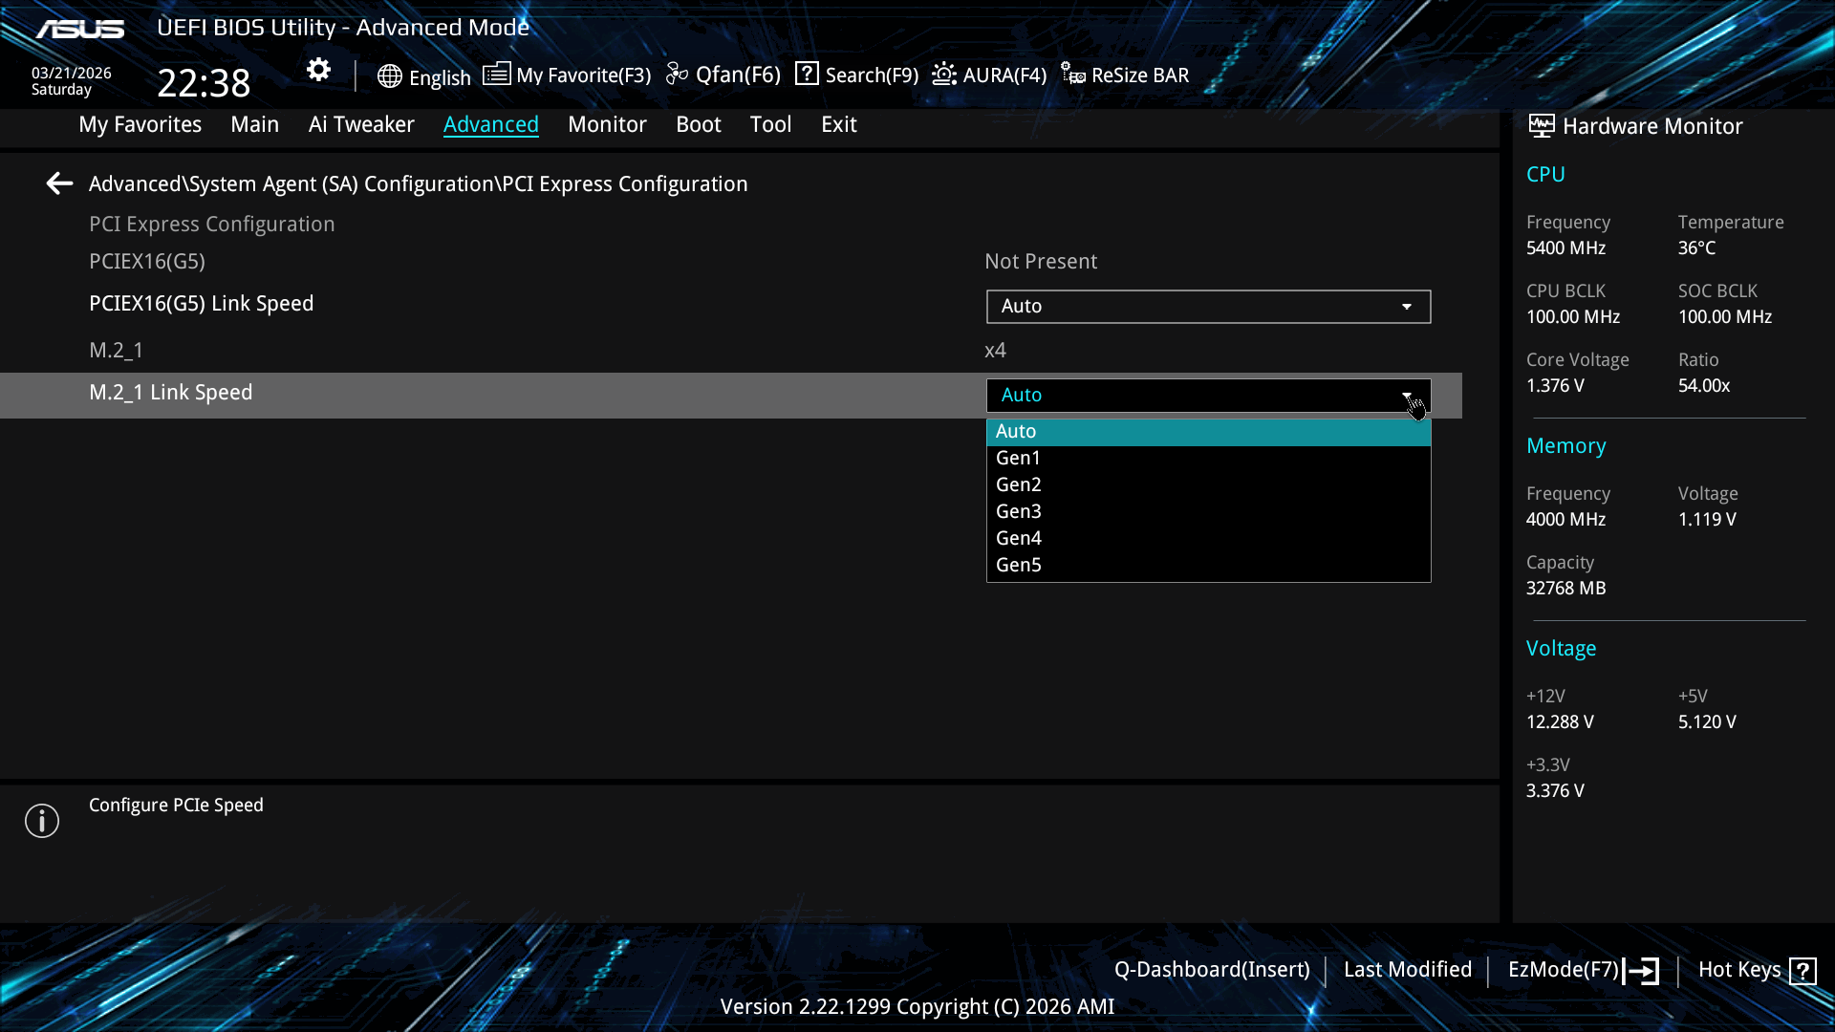Screen dimensions: 1835x1032
Task: Open the Ai Tweaker tab
Action: pyautogui.click(x=361, y=124)
